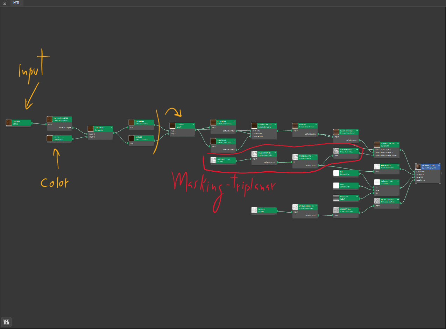Image resolution: width=446 pixels, height=329 pixels.
Task: Switch to the MTL tab
Action: click(16, 2)
